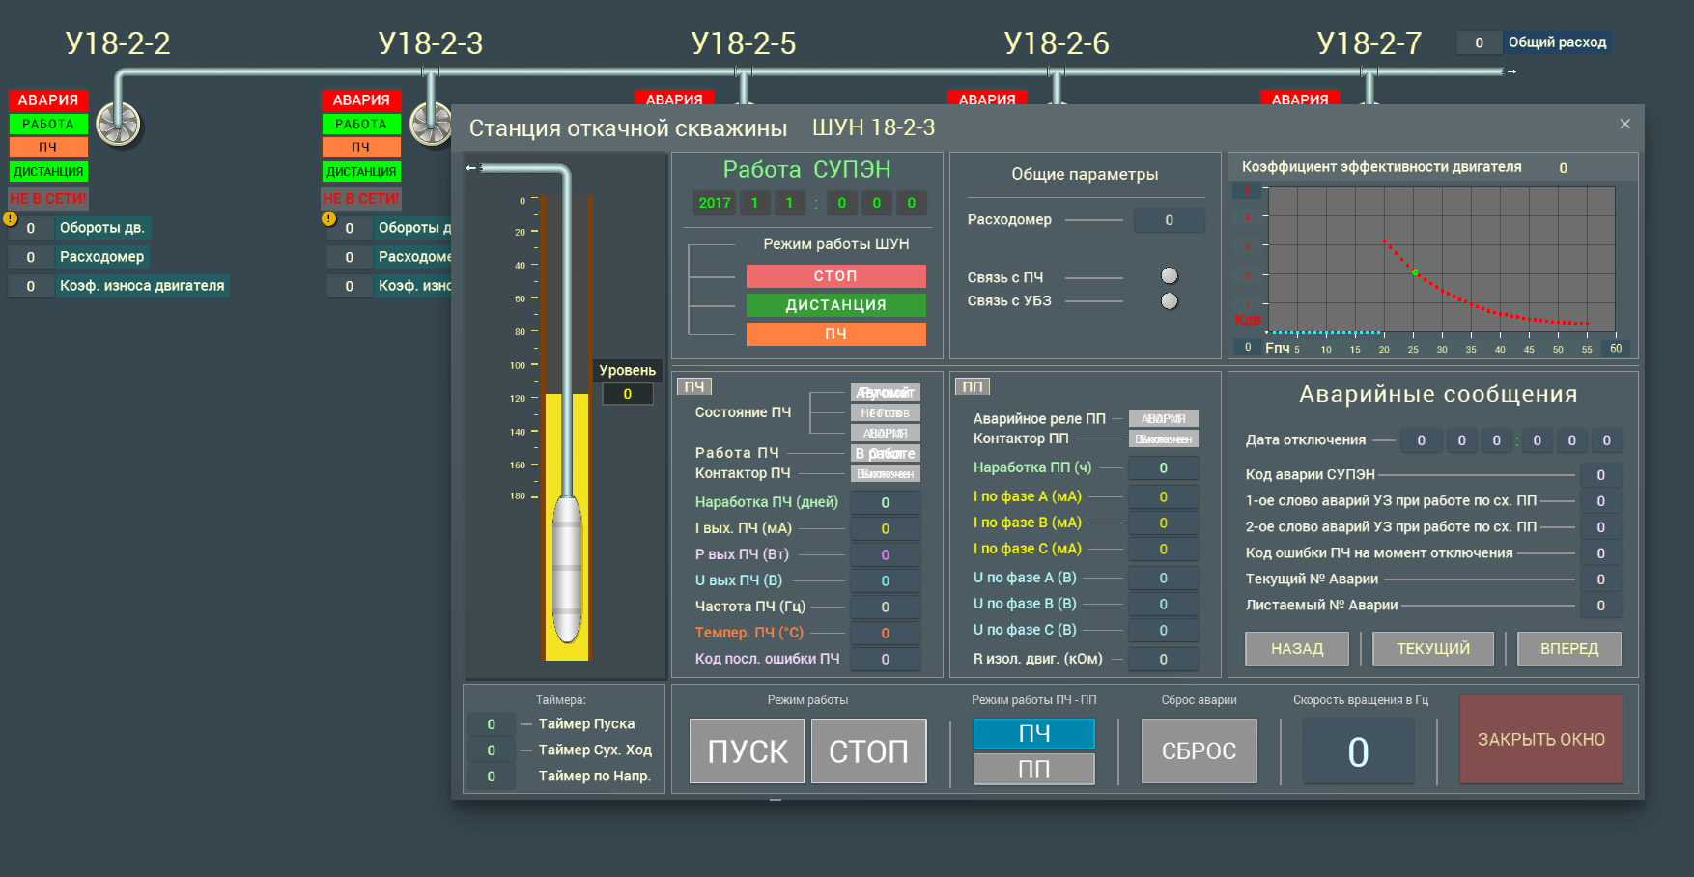Click the У18-2-3 pump fan icon
This screenshot has width=1694, height=877.
[x=430, y=124]
